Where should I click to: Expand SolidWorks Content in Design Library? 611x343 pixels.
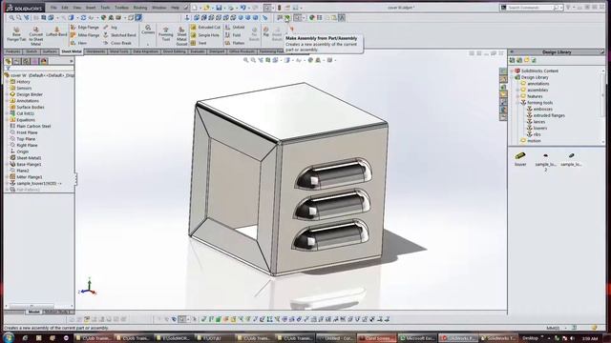(x=512, y=71)
